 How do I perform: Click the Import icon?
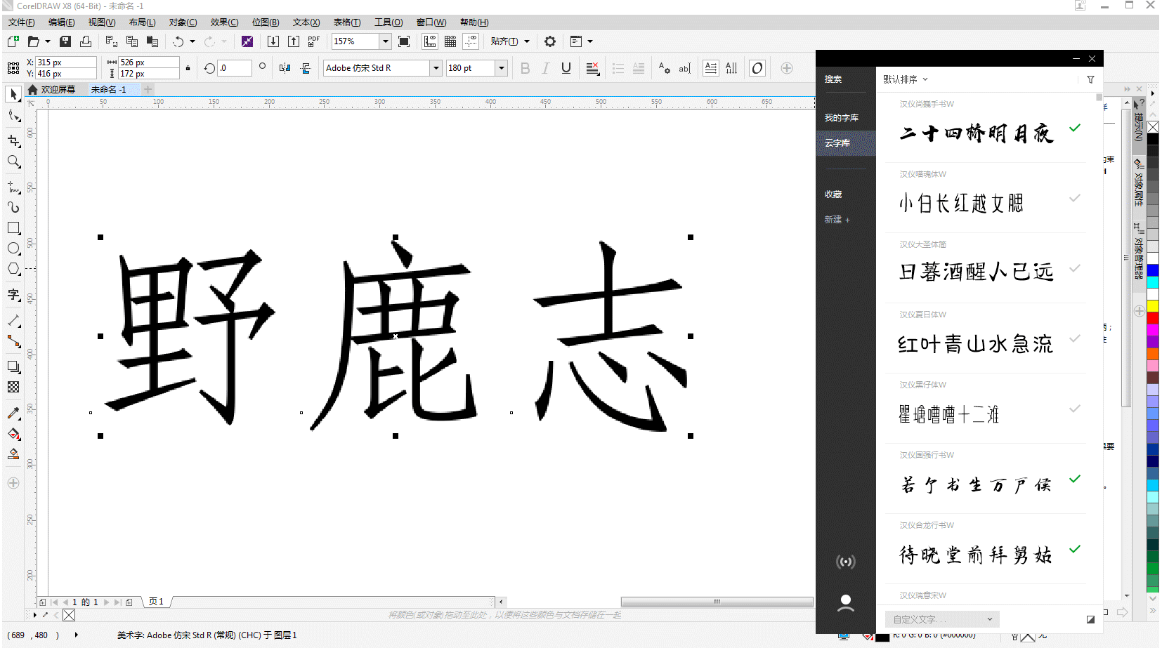tap(273, 41)
